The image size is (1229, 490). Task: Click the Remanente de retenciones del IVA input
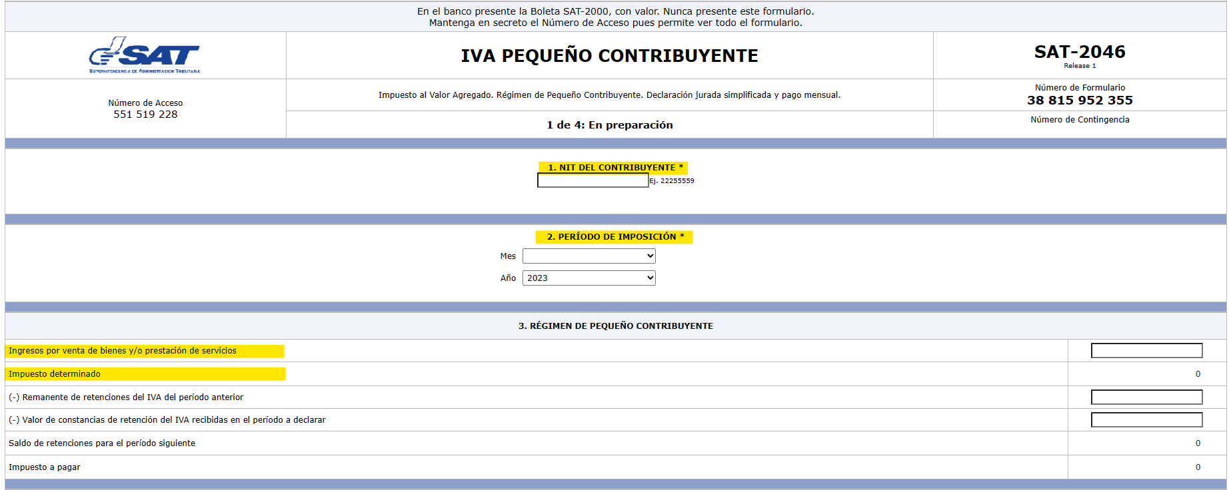click(1146, 397)
